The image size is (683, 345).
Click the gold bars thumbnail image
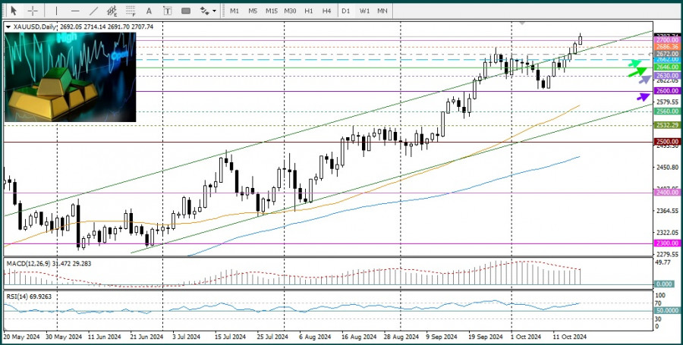[x=71, y=77]
